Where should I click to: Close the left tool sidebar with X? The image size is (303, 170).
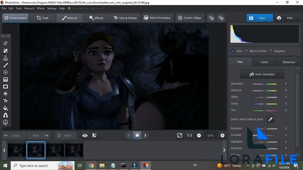(3, 36)
